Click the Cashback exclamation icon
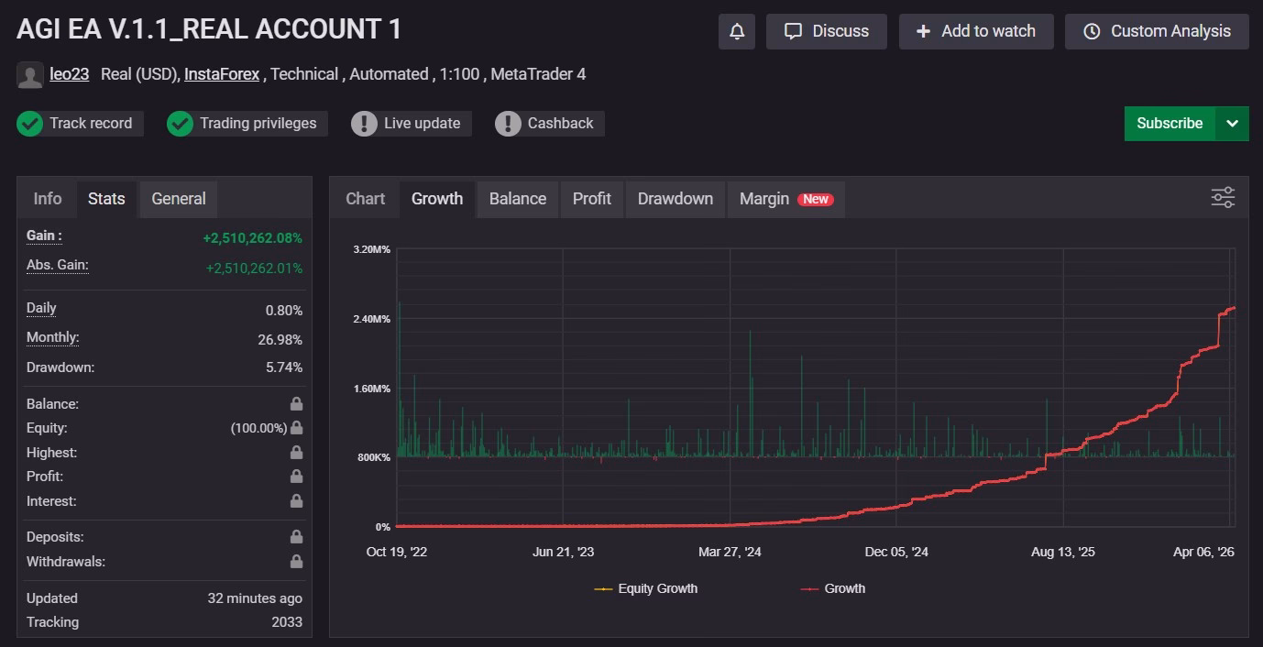The height and width of the screenshot is (647, 1263). [x=508, y=124]
